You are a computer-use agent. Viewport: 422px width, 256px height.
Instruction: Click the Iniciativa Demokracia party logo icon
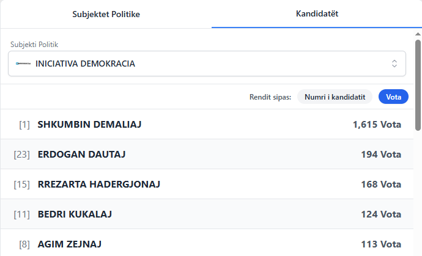tap(23, 64)
